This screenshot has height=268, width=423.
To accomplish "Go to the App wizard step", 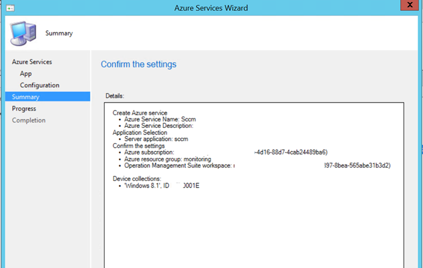I will [26, 73].
